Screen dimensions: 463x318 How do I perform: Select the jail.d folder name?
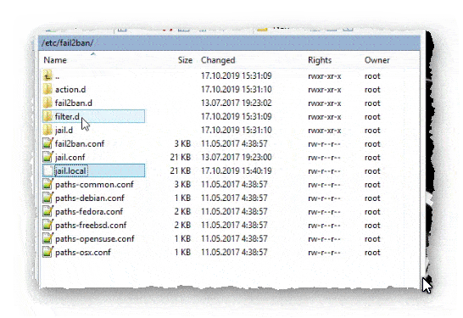tap(64, 130)
